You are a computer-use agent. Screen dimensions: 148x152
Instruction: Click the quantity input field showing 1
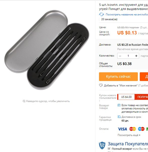click(x=128, y=56)
